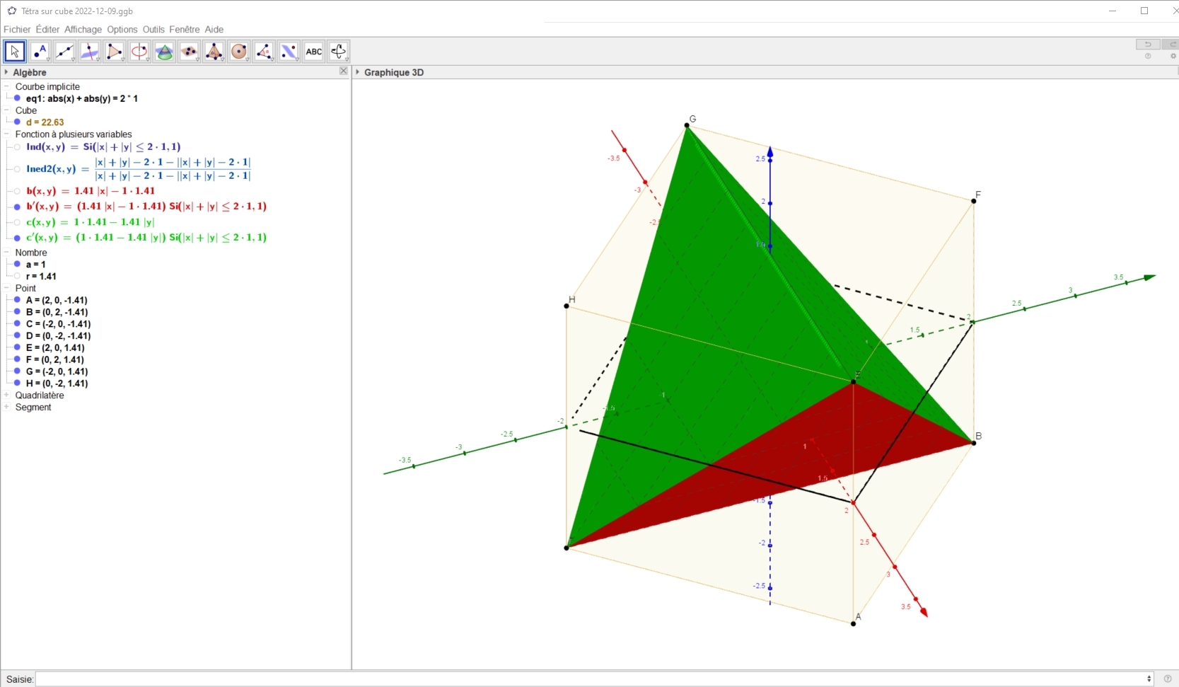Open the toolbar help question-mark icon
This screenshot has width=1179, height=687.
(1148, 57)
